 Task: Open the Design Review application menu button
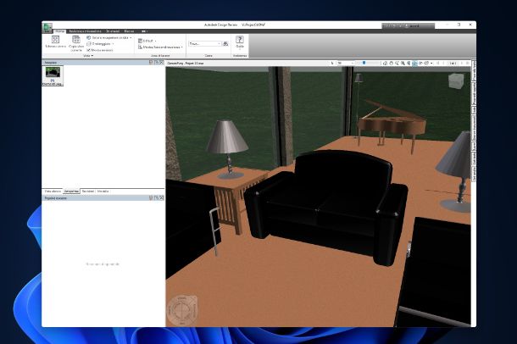tap(48, 27)
